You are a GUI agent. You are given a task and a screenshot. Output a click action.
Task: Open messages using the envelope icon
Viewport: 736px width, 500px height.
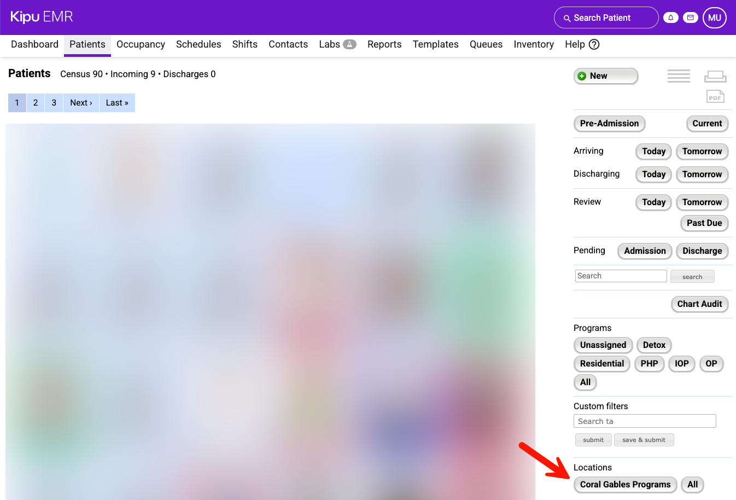point(690,17)
